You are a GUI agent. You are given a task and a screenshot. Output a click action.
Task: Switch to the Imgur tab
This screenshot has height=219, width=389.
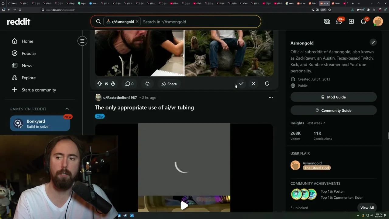(x=82, y=3)
